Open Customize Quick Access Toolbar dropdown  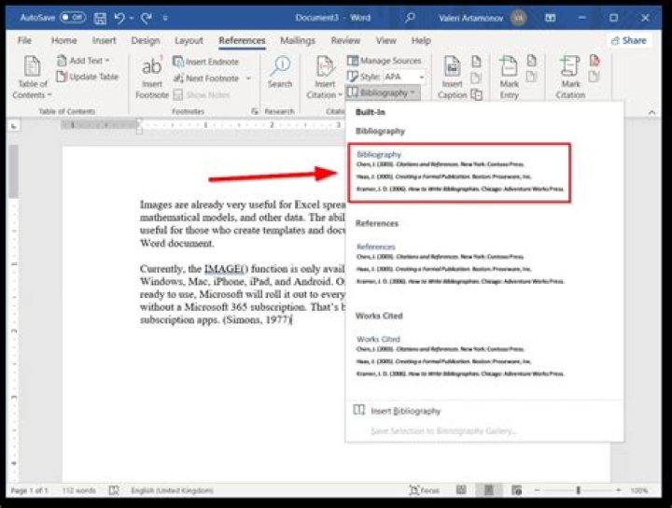pyautogui.click(x=165, y=18)
